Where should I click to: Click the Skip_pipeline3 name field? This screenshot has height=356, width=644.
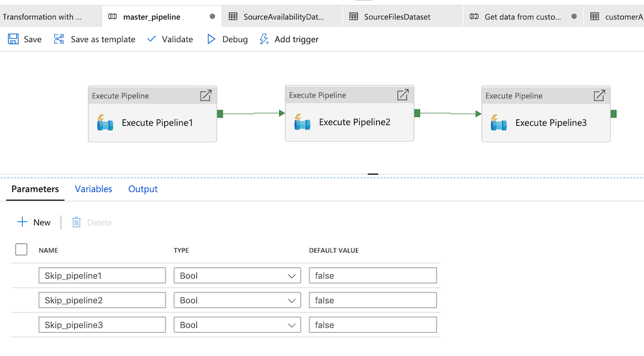point(103,325)
